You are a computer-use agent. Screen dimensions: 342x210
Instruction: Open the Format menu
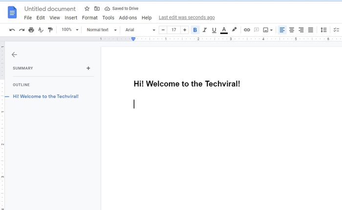(89, 18)
